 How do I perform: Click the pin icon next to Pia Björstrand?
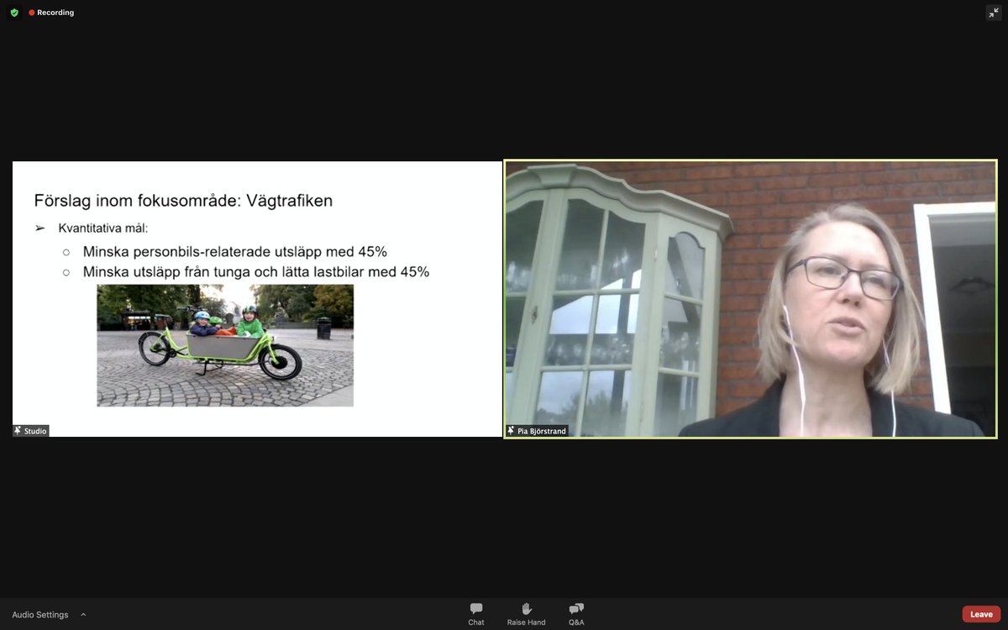(511, 431)
